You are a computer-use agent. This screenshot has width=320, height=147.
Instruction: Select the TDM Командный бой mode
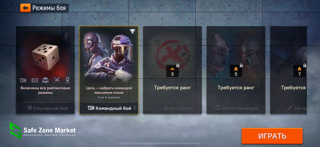click(109, 108)
